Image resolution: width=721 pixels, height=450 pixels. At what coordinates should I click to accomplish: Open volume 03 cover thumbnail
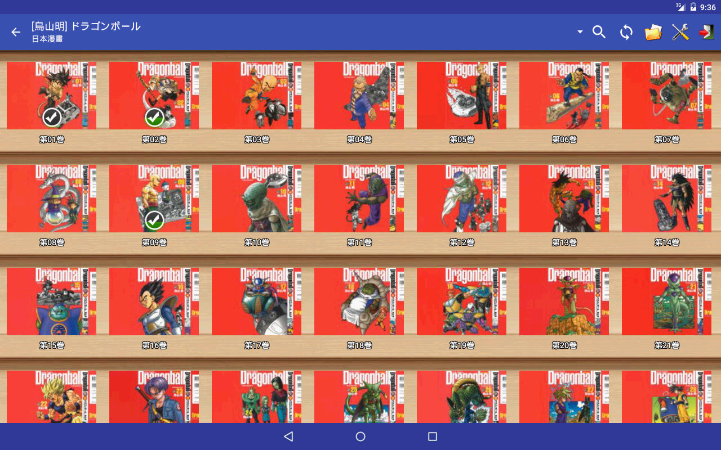257,96
